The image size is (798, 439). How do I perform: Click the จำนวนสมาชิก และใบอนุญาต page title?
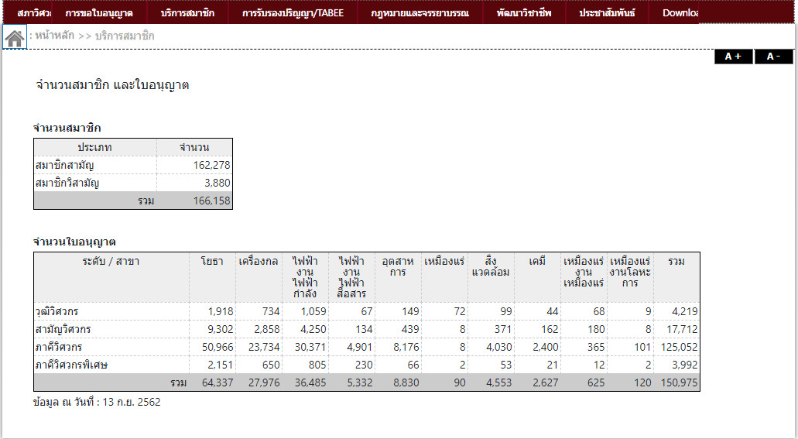point(112,85)
